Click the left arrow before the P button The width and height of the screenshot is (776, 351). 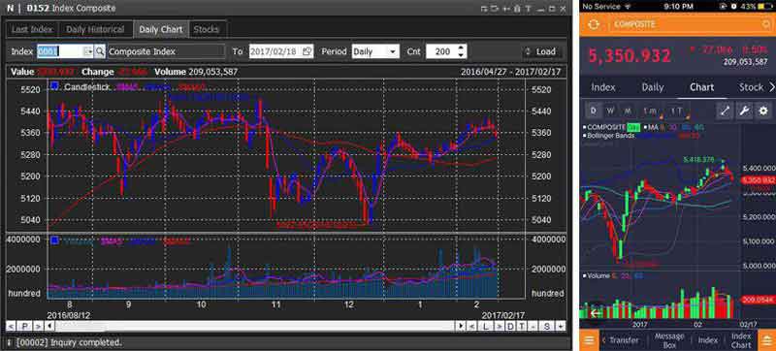[x=12, y=327]
